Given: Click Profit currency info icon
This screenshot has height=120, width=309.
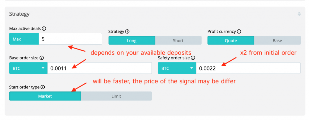Looking at the screenshot, I should [x=239, y=31].
